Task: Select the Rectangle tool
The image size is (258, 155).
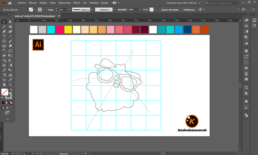Action: tap(4, 41)
